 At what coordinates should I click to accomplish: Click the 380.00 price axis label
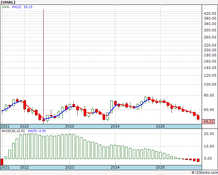pyautogui.click(x=210, y=18)
